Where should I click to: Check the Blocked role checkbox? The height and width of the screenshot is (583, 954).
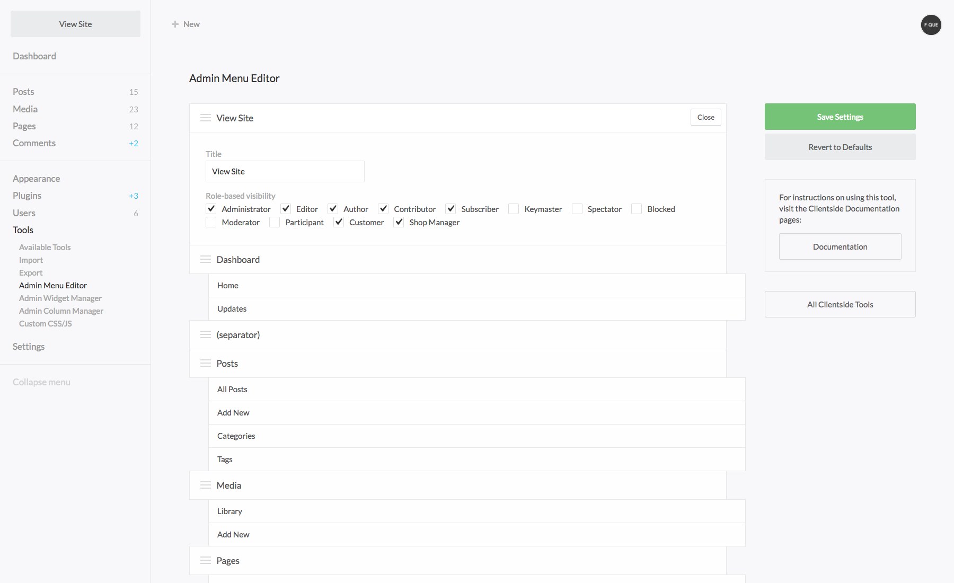pyautogui.click(x=637, y=209)
